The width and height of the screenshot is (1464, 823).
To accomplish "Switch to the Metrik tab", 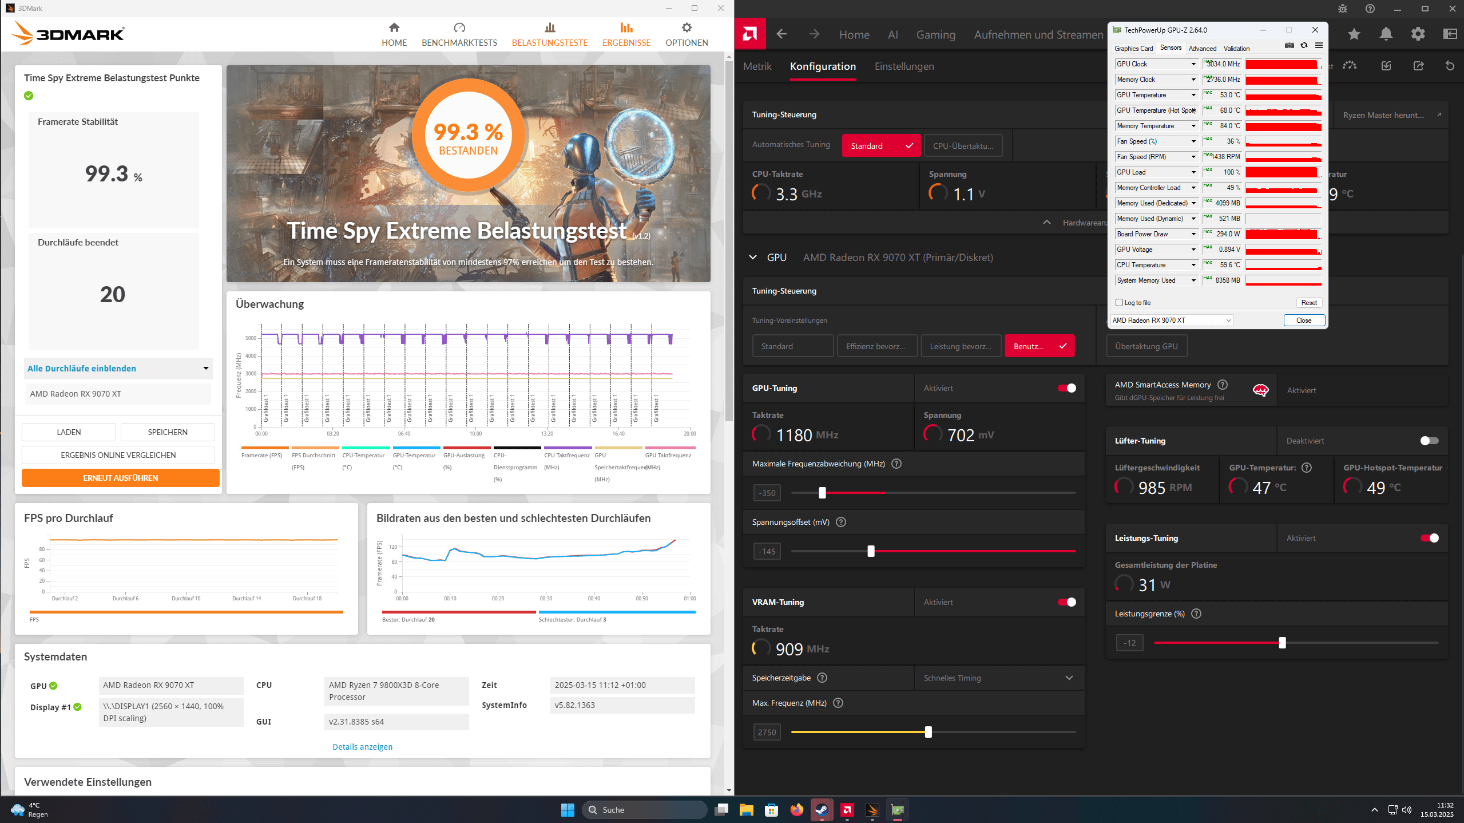I will pyautogui.click(x=757, y=66).
